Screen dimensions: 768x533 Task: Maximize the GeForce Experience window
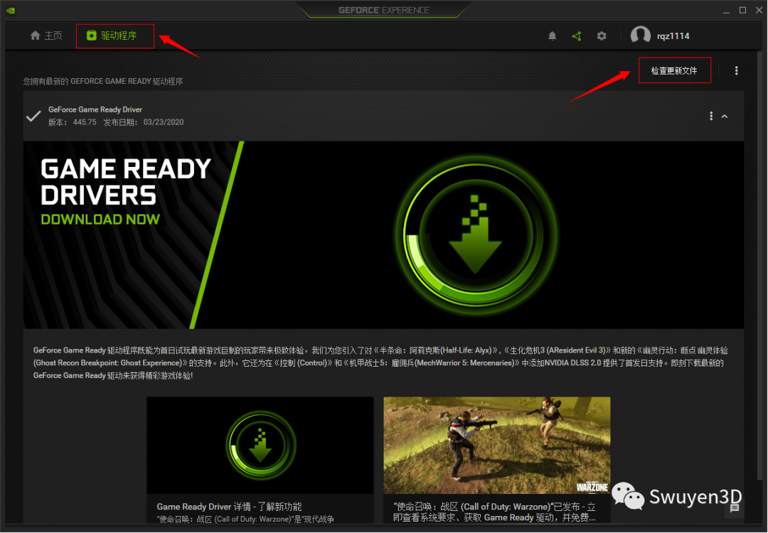pos(742,10)
